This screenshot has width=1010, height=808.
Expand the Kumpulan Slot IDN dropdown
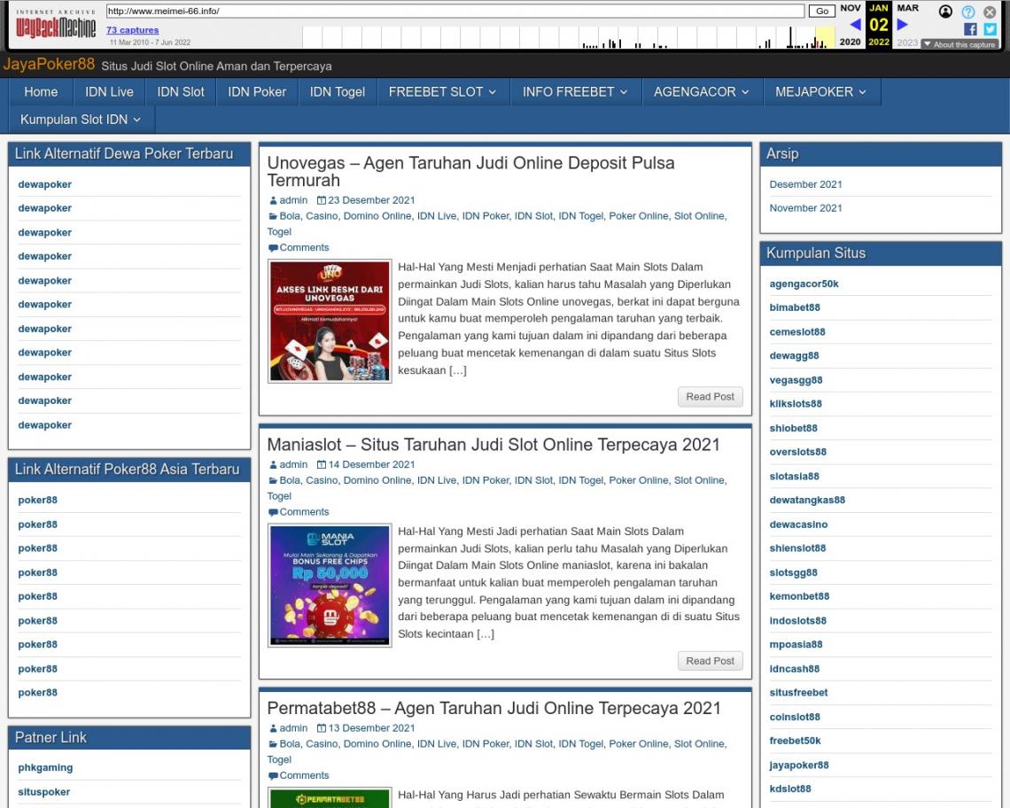tap(81, 120)
